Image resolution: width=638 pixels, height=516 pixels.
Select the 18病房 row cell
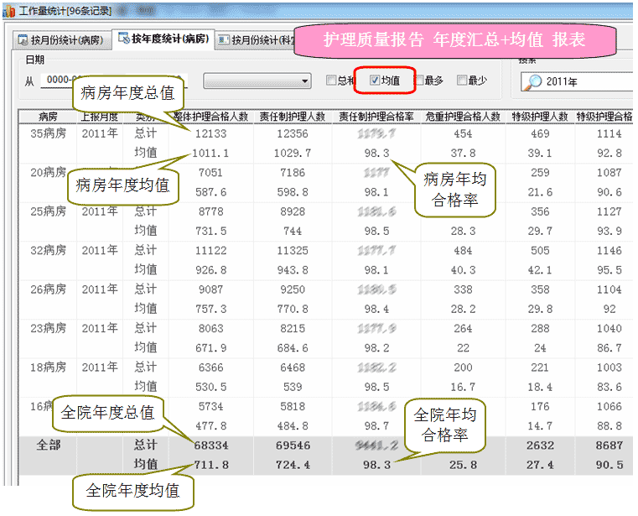click(x=48, y=367)
